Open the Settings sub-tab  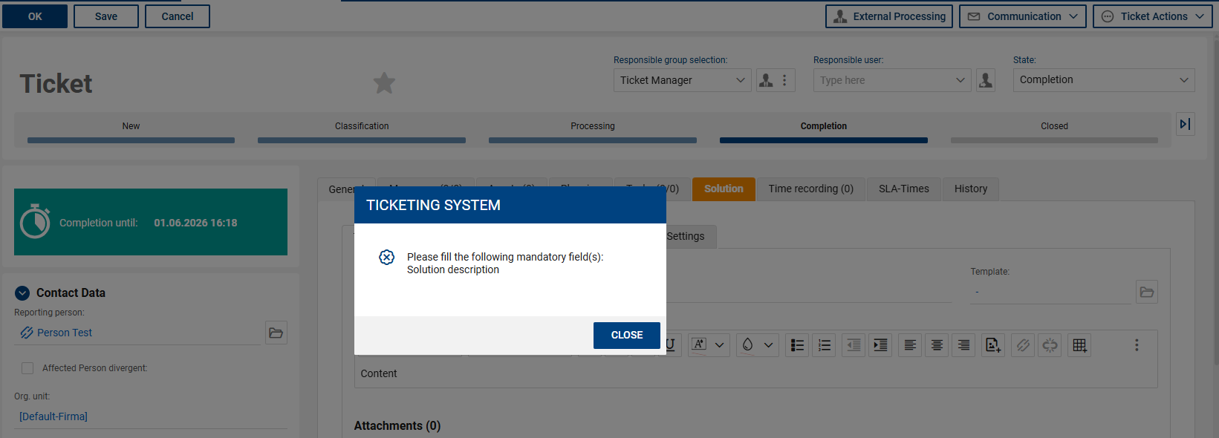686,236
